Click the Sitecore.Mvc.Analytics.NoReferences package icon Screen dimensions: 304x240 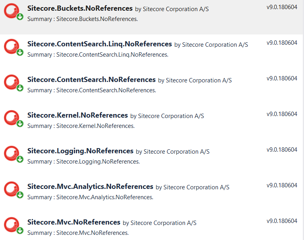13,190
